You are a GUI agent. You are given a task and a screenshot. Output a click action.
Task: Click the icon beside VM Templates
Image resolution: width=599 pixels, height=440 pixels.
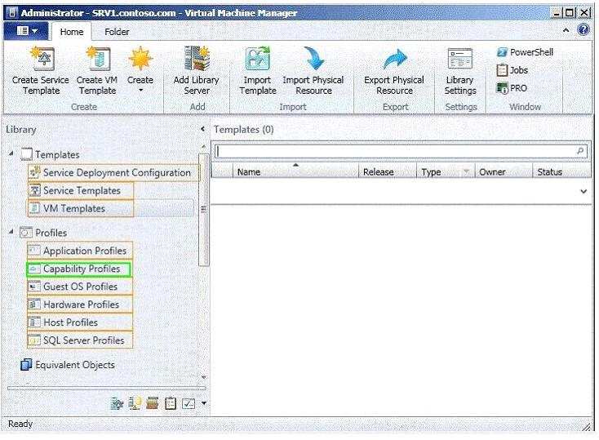pyautogui.click(x=35, y=208)
